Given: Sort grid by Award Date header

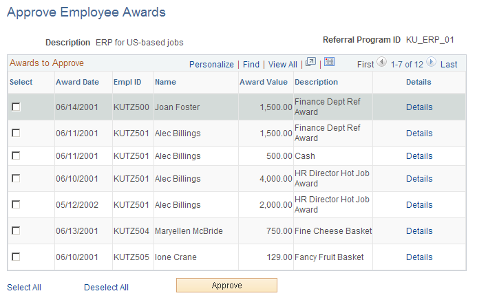Looking at the screenshot, I should pyautogui.click(x=77, y=82).
